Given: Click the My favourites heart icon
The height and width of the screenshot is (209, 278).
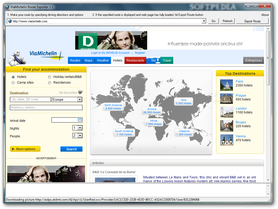Looking at the screenshot, I should [80, 92].
